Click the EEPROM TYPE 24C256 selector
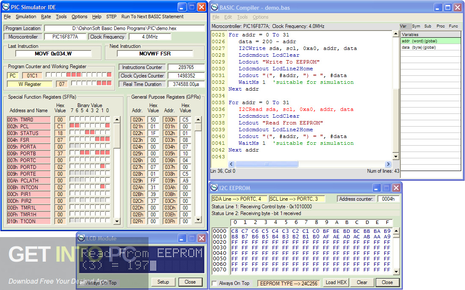The image size is (465, 290). (x=289, y=284)
